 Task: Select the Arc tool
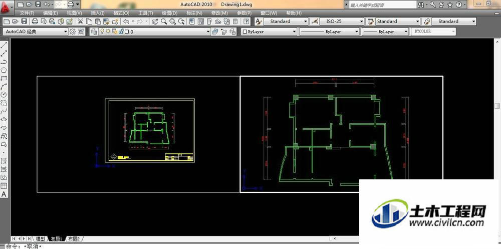pyautogui.click(x=4, y=87)
